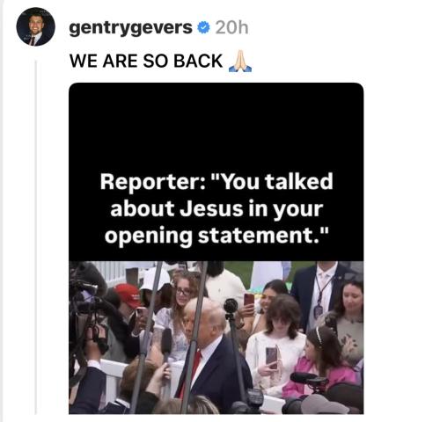This screenshot has width=440, height=422.
Task: Click the black area above the caption
Action: (x=216, y=126)
